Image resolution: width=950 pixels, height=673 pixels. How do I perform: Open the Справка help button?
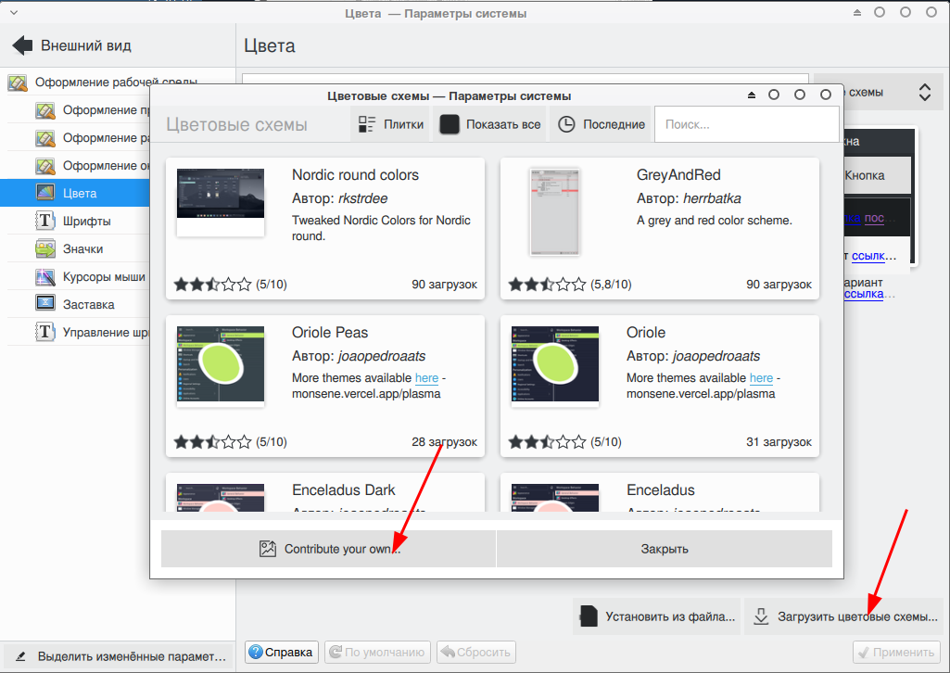283,652
